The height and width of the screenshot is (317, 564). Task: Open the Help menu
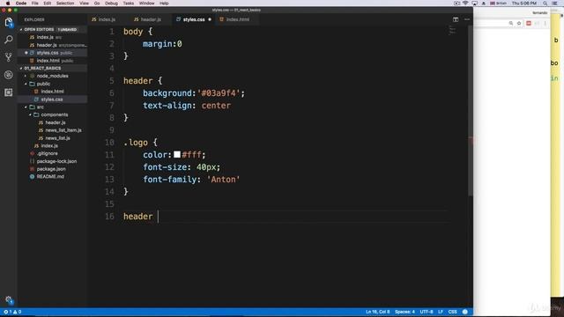point(164,4)
